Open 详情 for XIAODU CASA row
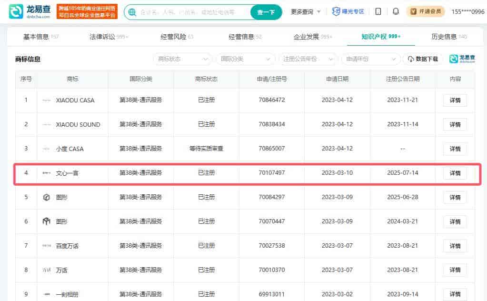 pos(455,100)
